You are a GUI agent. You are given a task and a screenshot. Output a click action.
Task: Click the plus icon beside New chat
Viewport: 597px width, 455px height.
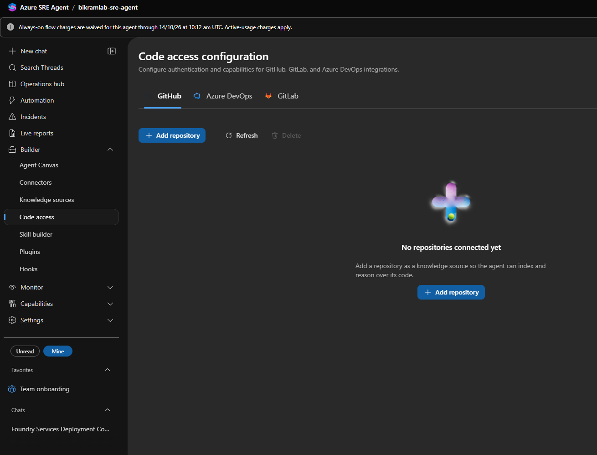(x=12, y=51)
